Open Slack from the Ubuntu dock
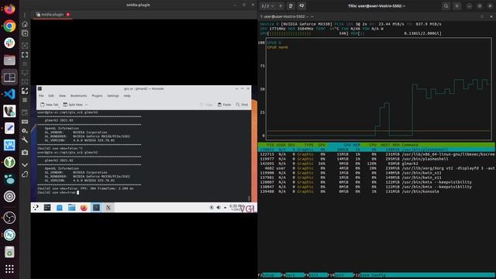Viewport: 496px width, 279px height. click(x=9, y=43)
